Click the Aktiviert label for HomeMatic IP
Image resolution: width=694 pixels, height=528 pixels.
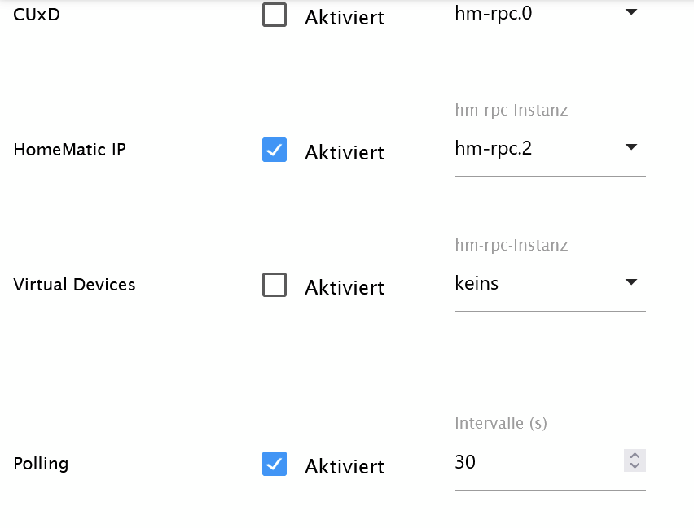344,152
